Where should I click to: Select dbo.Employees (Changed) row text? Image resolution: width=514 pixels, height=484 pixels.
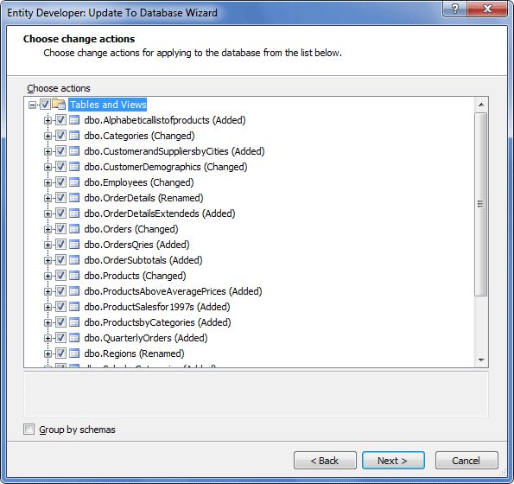(139, 182)
